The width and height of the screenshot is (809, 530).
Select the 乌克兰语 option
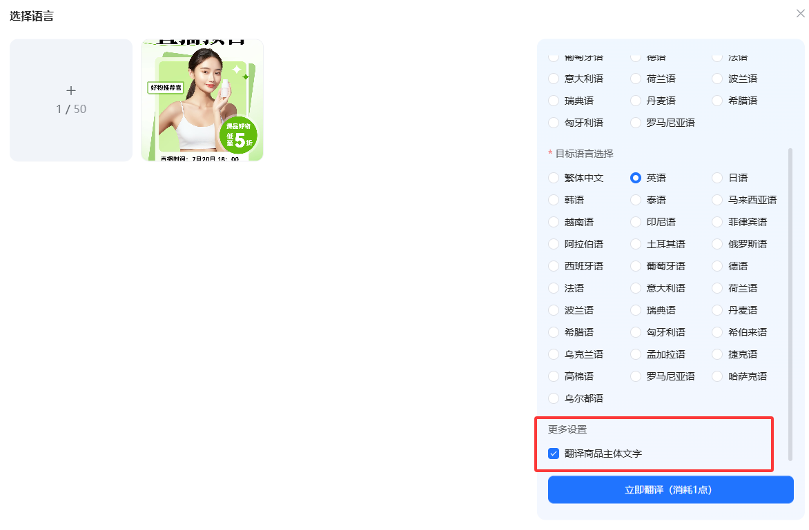click(554, 354)
